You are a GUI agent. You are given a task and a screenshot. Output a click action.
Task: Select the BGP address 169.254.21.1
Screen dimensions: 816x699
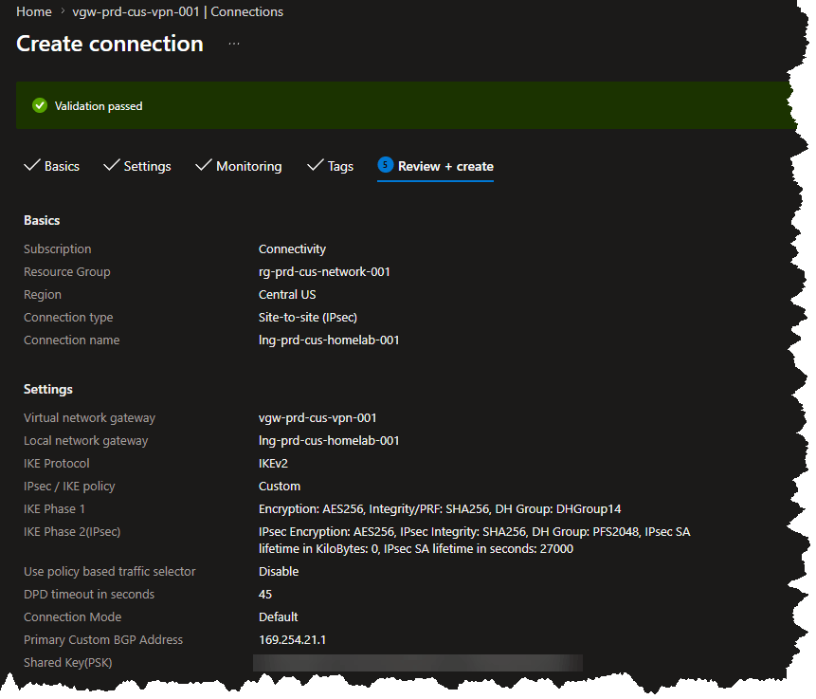pos(293,639)
